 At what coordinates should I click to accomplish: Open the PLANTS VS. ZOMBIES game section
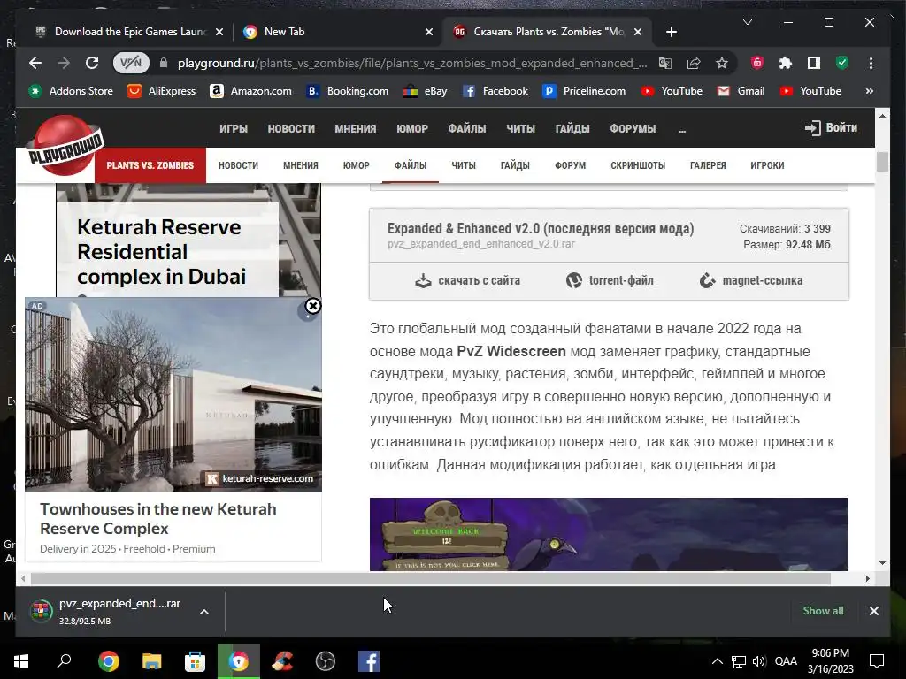[150, 165]
